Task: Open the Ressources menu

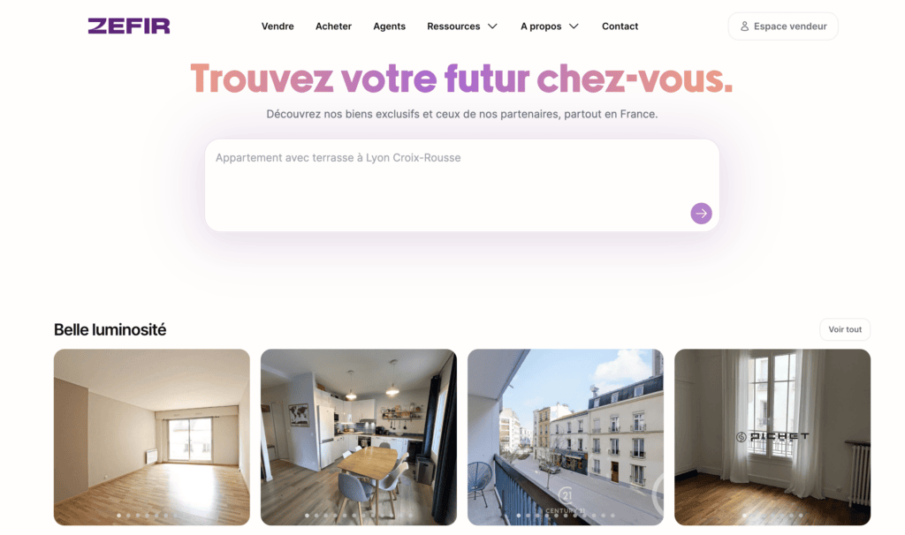Action: point(453,26)
